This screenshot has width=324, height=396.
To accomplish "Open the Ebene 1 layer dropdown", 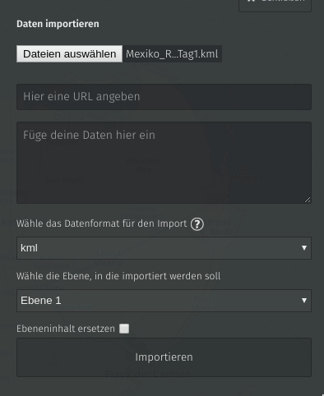I will 164,301.
